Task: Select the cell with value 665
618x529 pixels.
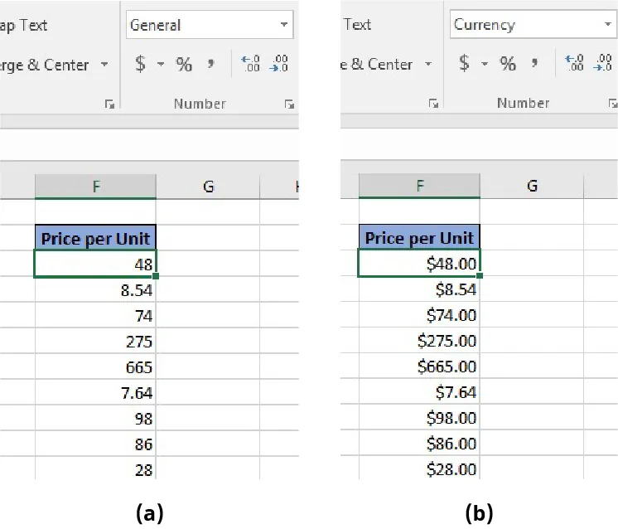Action: point(95,367)
